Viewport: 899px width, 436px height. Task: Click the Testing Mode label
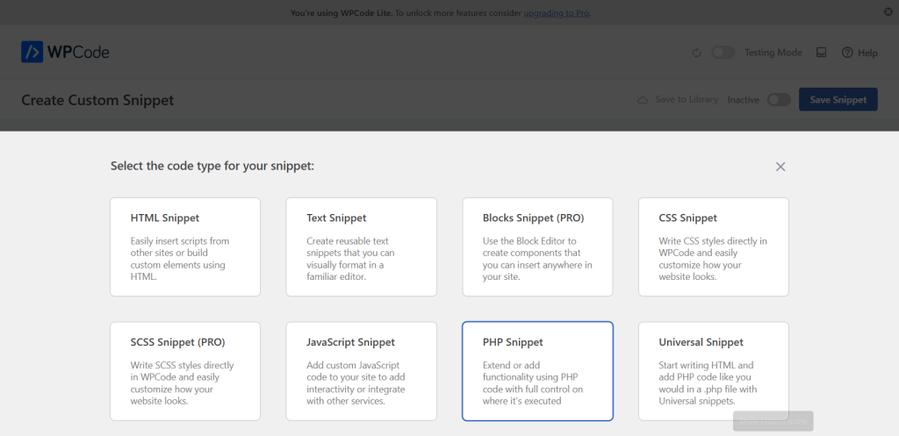(x=773, y=53)
